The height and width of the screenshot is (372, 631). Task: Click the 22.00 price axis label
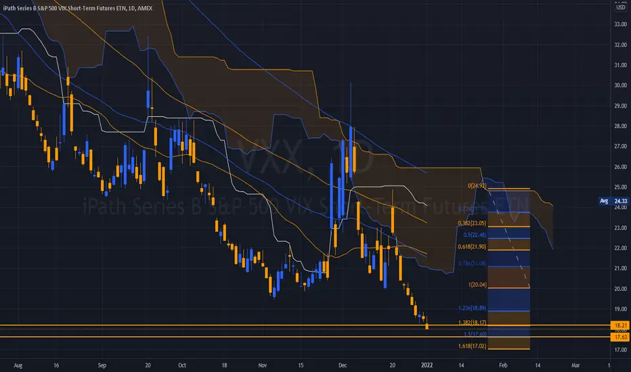(621, 248)
